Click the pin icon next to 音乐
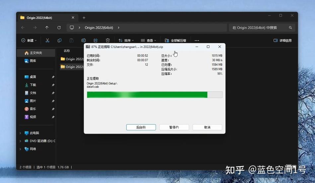 53,109
